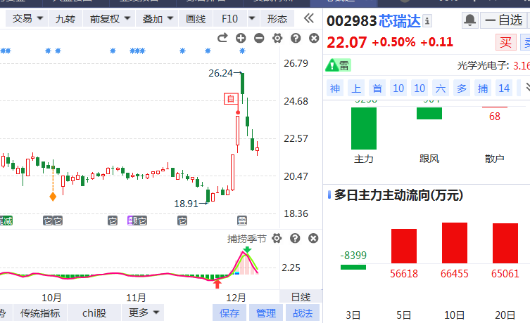Click the 自 marker on candlestick

coord(231,98)
